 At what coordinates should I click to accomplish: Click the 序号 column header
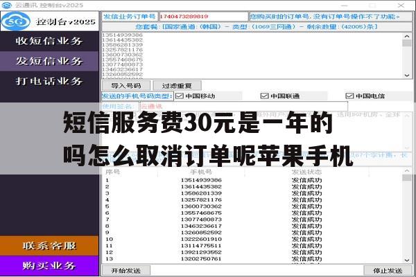pos(113,172)
